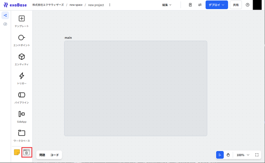Open the 問題 problems tab

(42, 155)
